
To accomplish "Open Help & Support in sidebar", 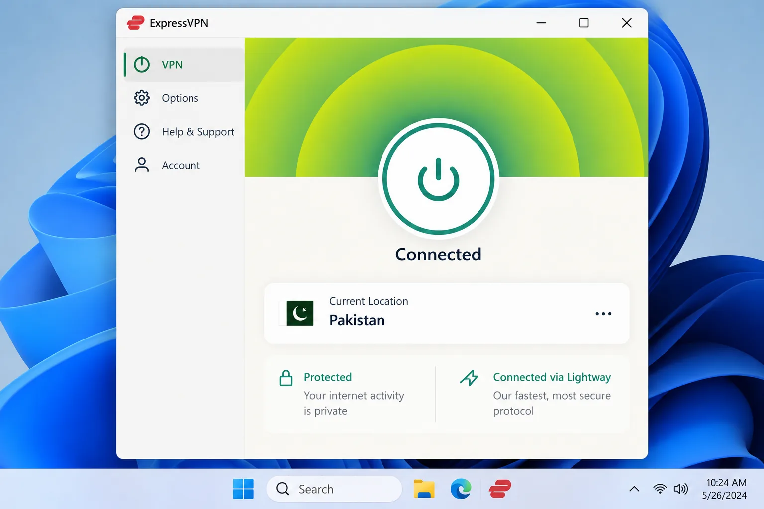I will [184, 132].
